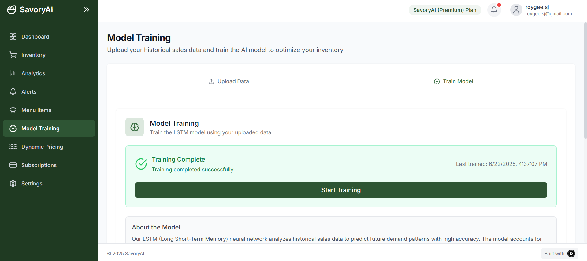Click the Analytics bar chart icon
The height and width of the screenshot is (261, 587).
[x=13, y=73]
